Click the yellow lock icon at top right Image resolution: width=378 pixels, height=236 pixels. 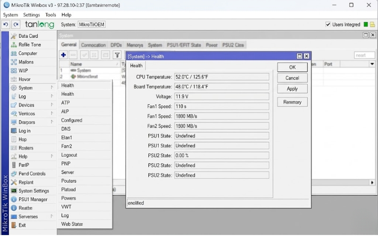pyautogui.click(x=372, y=25)
